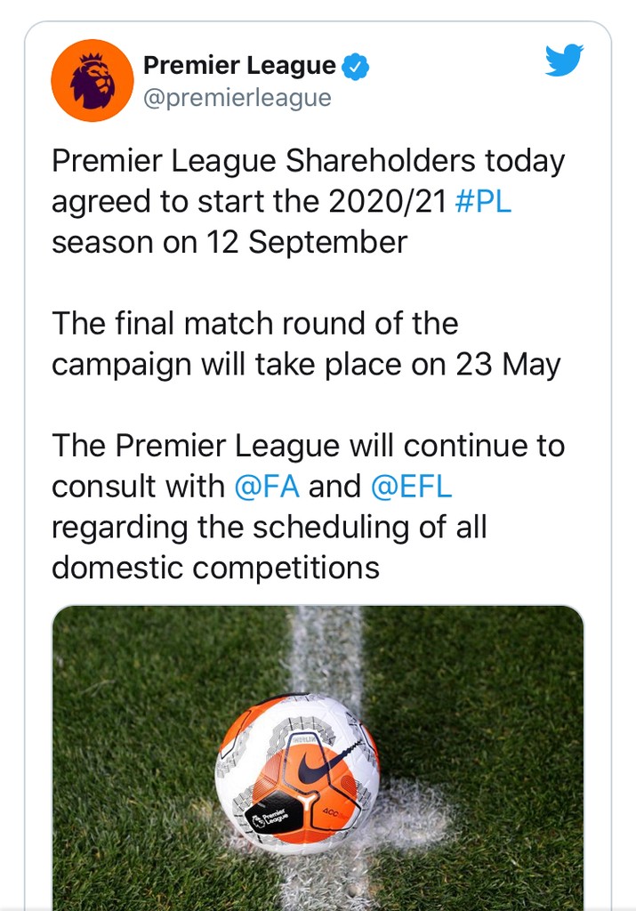Click the '12 September' start date text
Viewport: 636px width, 911px height.
309,242
